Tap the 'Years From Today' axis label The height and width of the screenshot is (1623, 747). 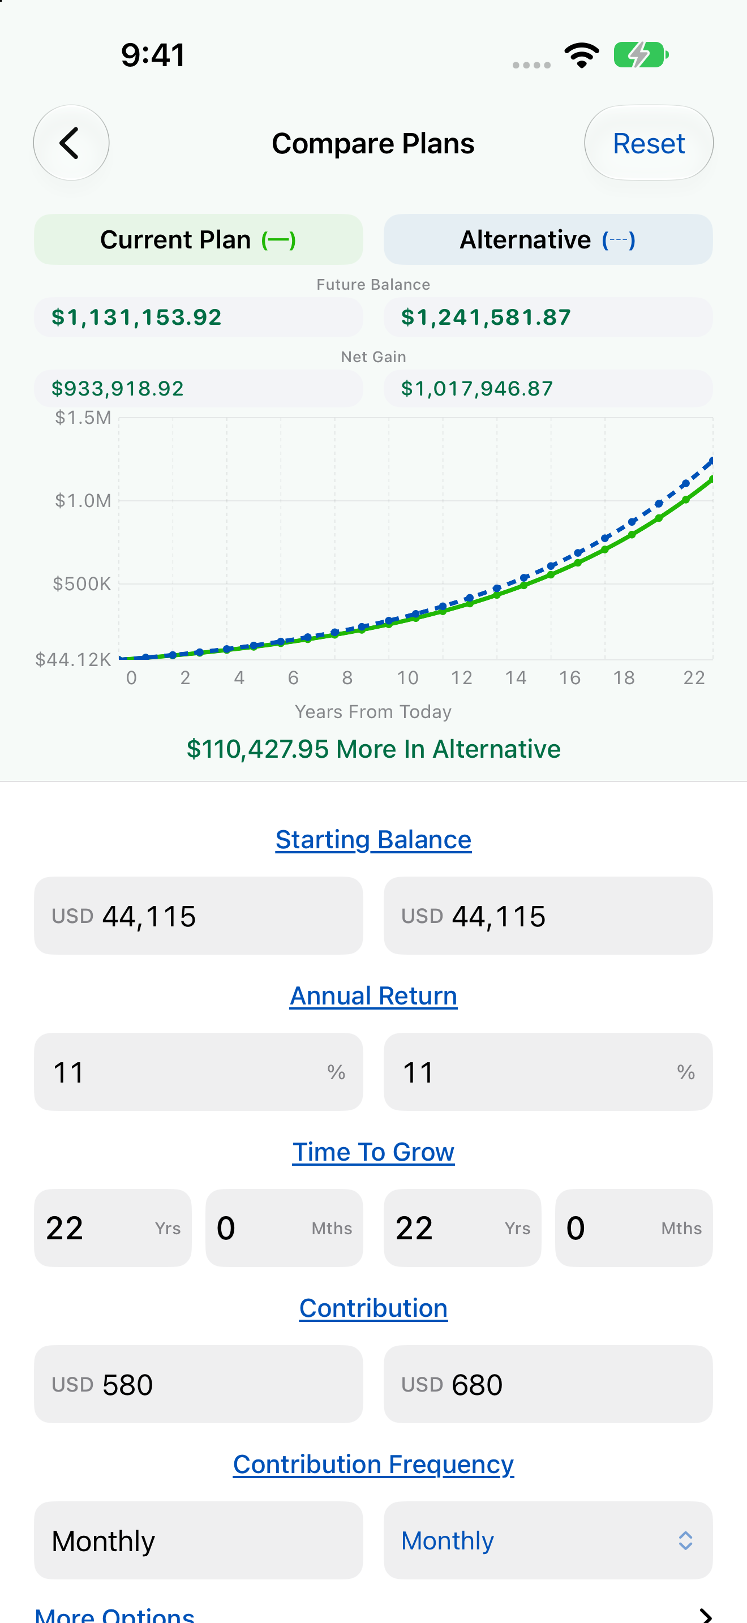pos(373,711)
